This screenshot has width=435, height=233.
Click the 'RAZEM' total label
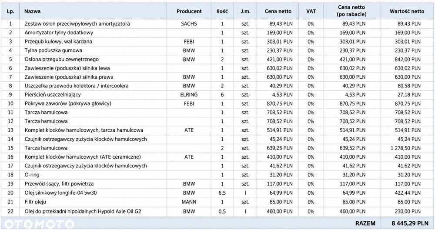(365, 223)
